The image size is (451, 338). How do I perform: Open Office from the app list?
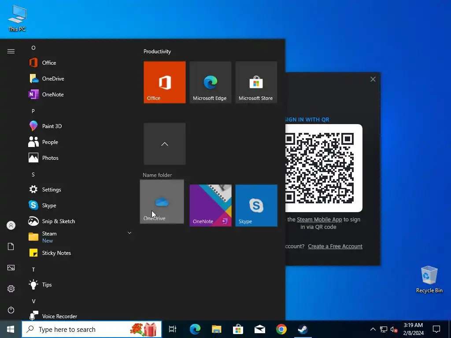tap(80, 62)
